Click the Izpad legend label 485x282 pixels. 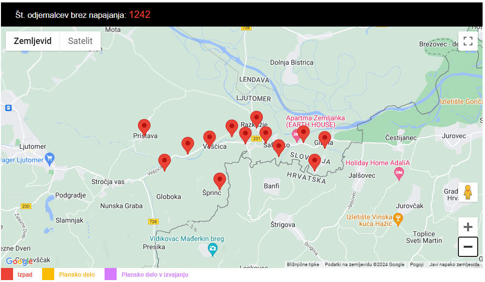coord(25,275)
